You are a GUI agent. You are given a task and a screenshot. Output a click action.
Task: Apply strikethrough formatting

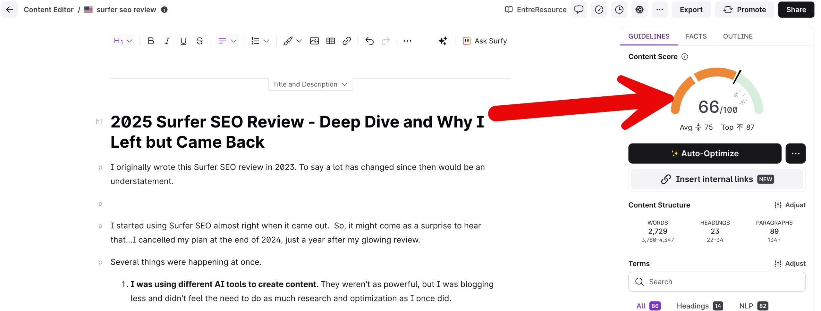click(x=199, y=41)
